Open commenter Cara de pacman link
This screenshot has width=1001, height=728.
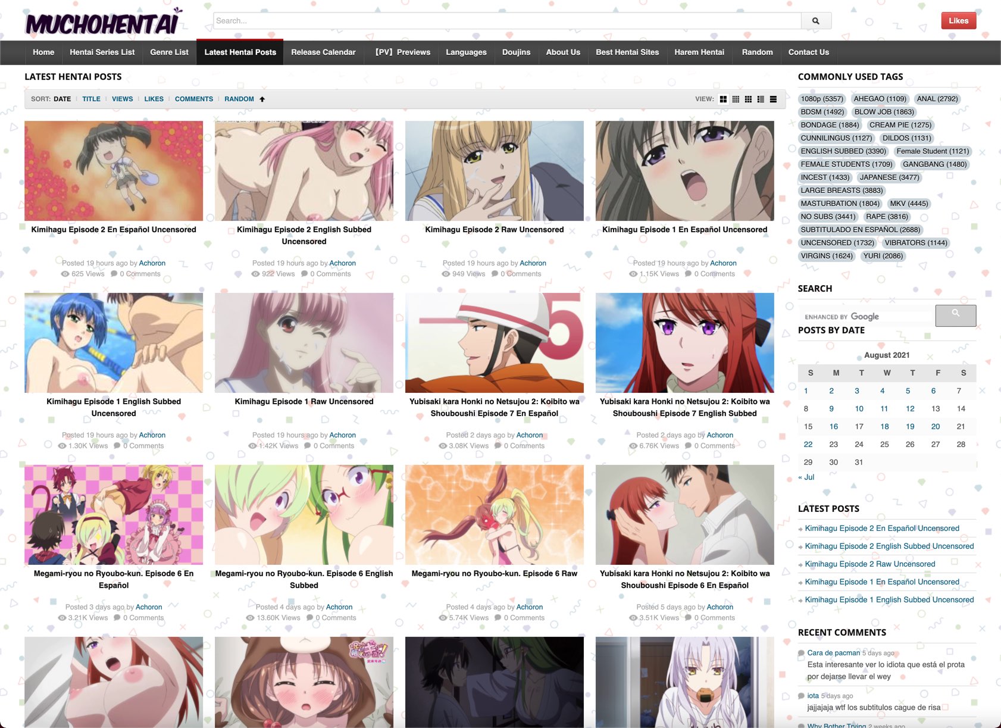pyautogui.click(x=833, y=652)
